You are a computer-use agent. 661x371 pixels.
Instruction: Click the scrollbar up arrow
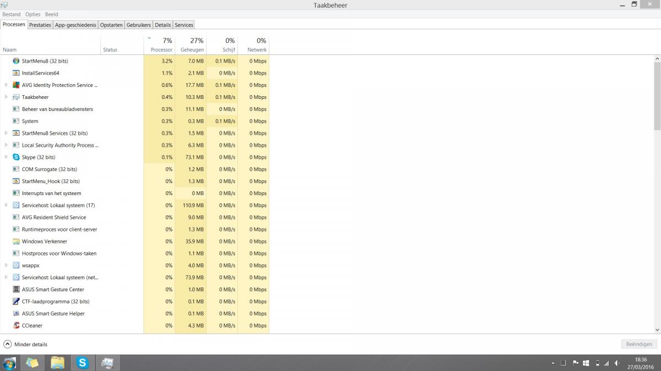click(x=657, y=58)
